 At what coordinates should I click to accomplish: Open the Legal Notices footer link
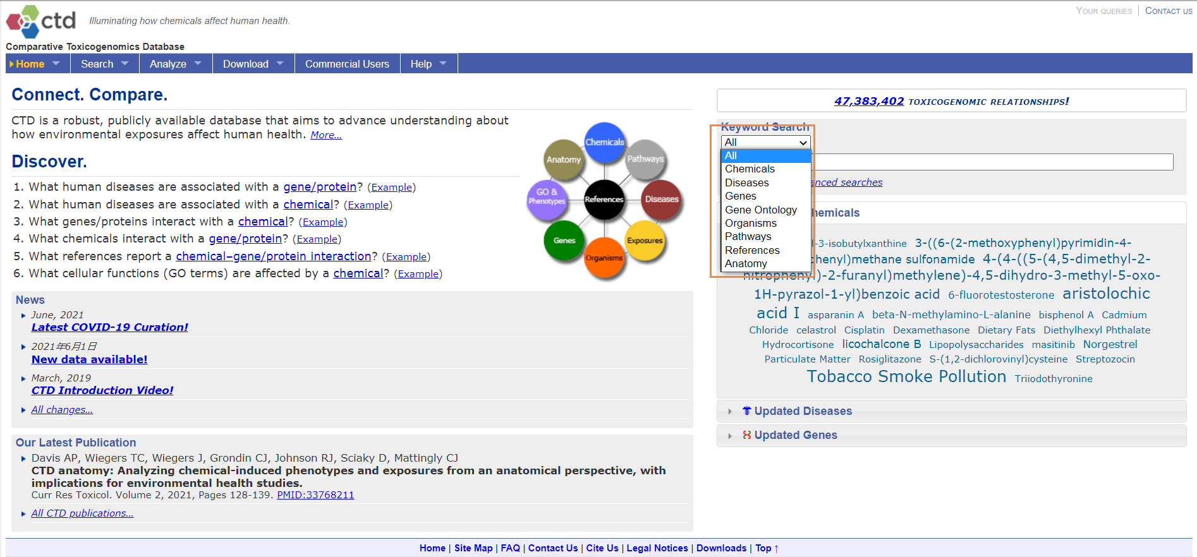657,548
